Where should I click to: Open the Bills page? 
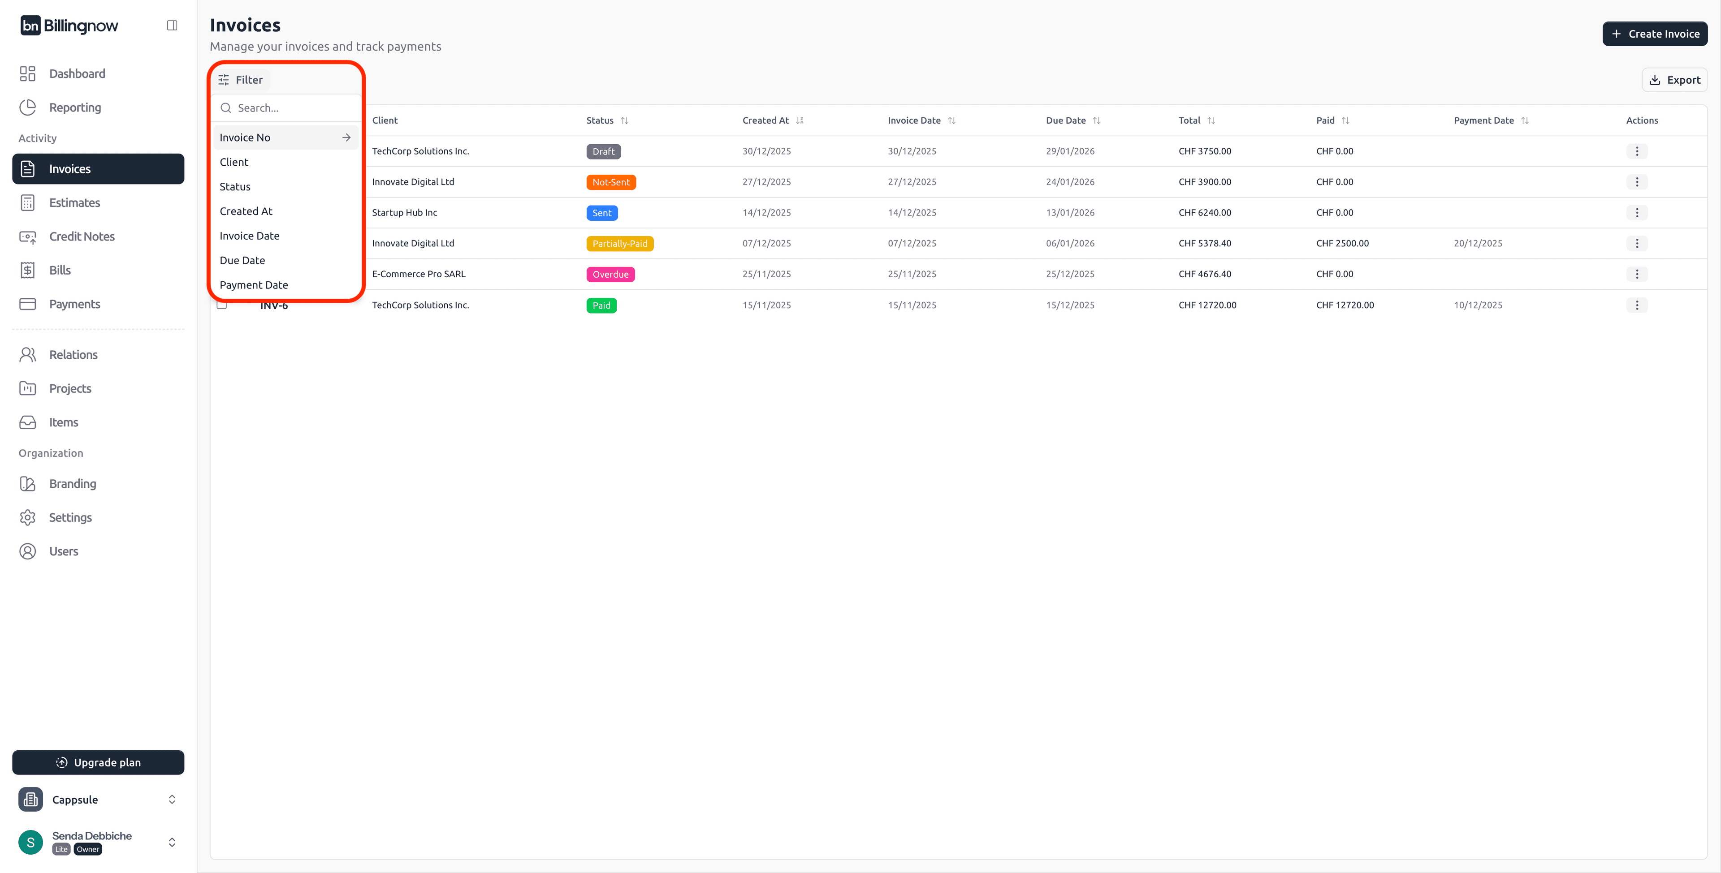coord(60,270)
